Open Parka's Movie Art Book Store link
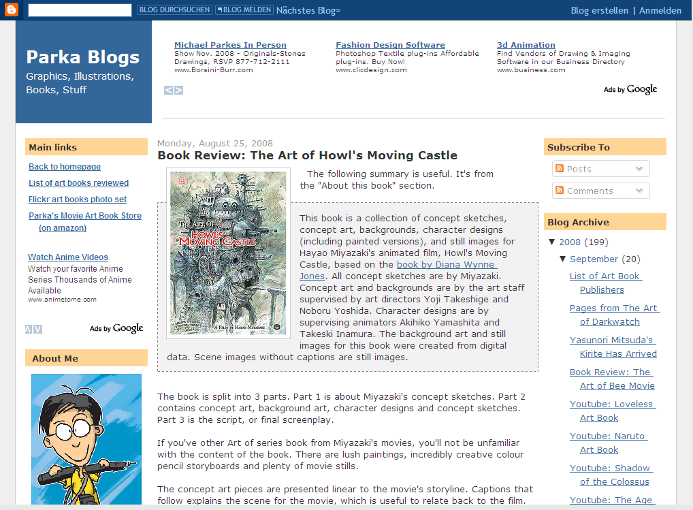The image size is (693, 510). (x=85, y=221)
